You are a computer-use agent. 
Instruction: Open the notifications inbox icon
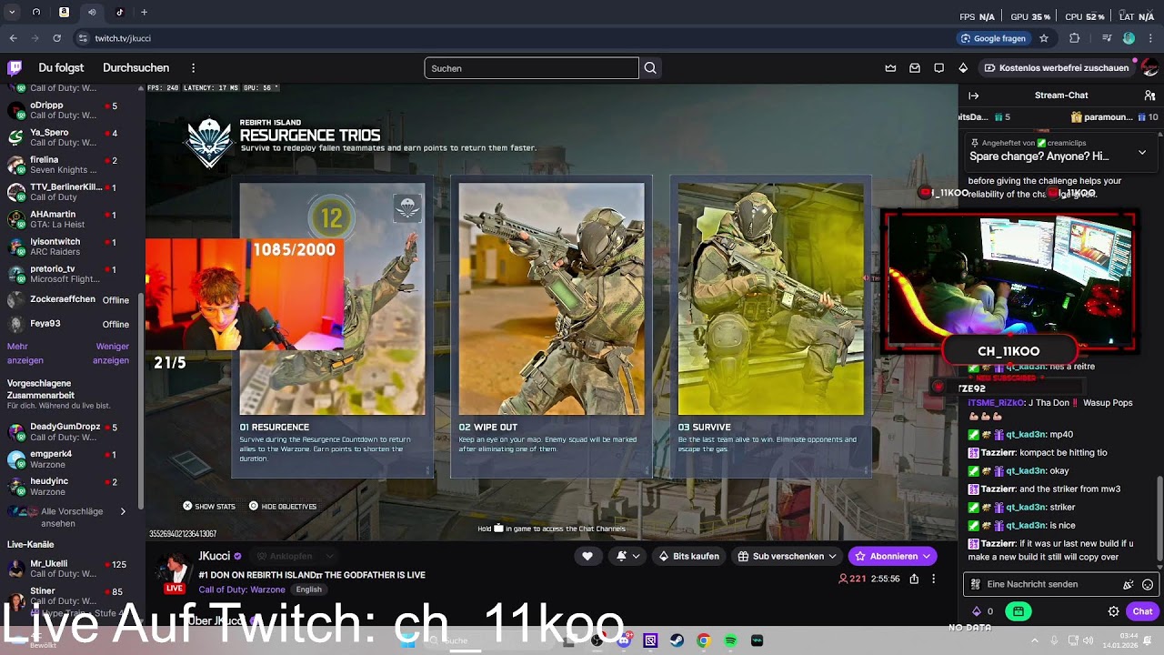click(915, 68)
